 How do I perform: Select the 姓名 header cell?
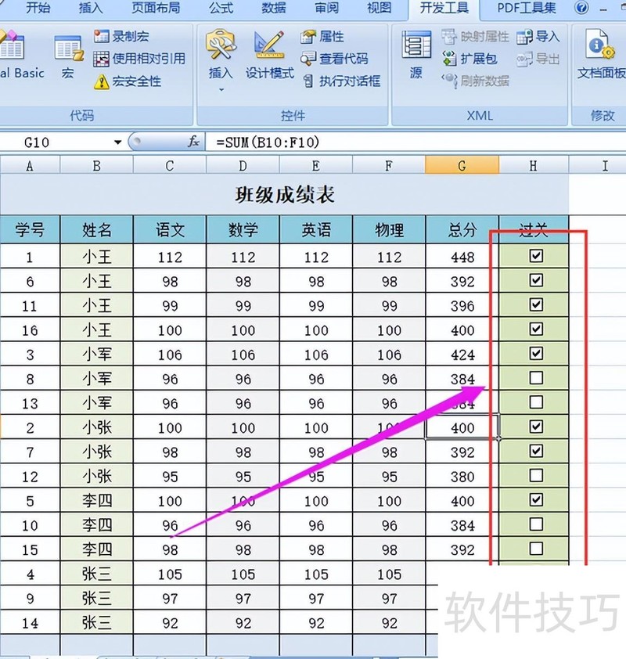pyautogui.click(x=96, y=229)
